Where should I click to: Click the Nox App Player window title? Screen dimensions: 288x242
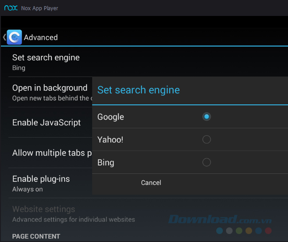[x=39, y=8]
